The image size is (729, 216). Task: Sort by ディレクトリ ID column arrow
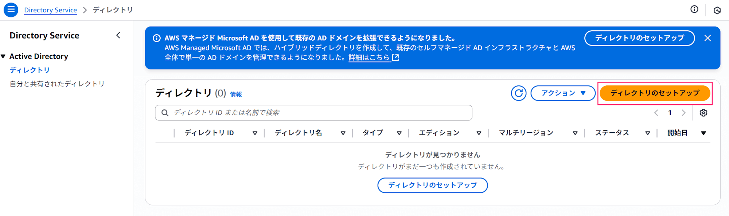(255, 133)
